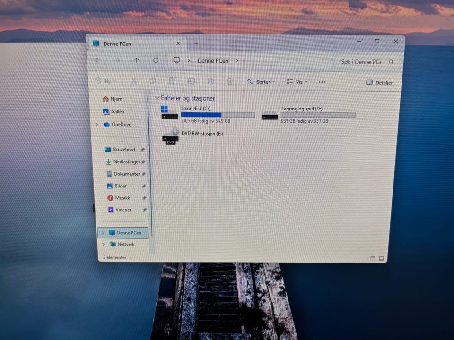Select the Lagring og spill (D:) drive icon
Viewport: 454px width, 340px height.
click(x=270, y=116)
